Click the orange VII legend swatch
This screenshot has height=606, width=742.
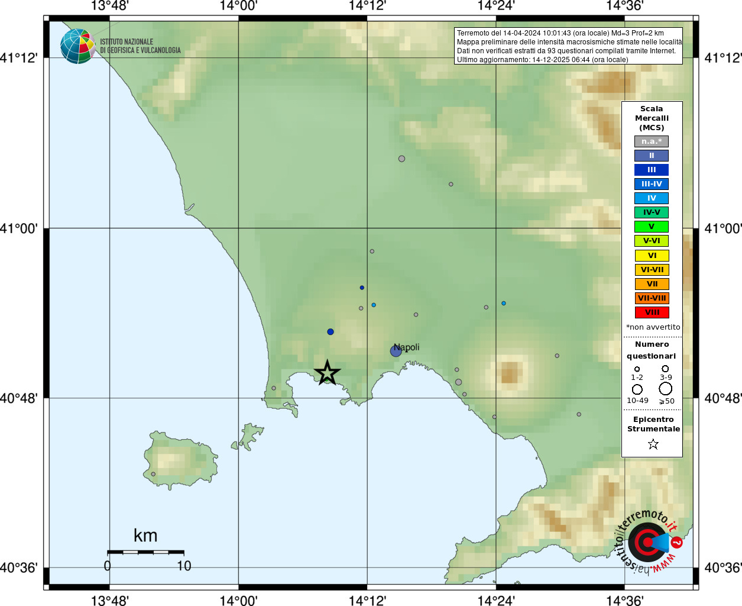[652, 284]
